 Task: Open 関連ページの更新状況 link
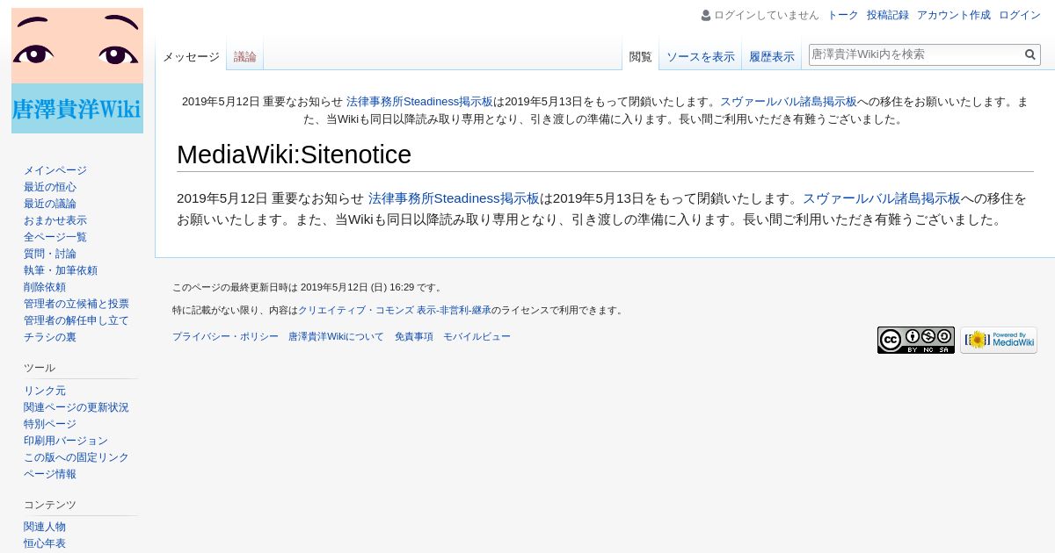(76, 407)
